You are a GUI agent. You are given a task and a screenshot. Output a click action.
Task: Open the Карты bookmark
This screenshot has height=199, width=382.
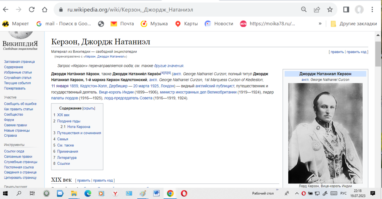(186, 24)
